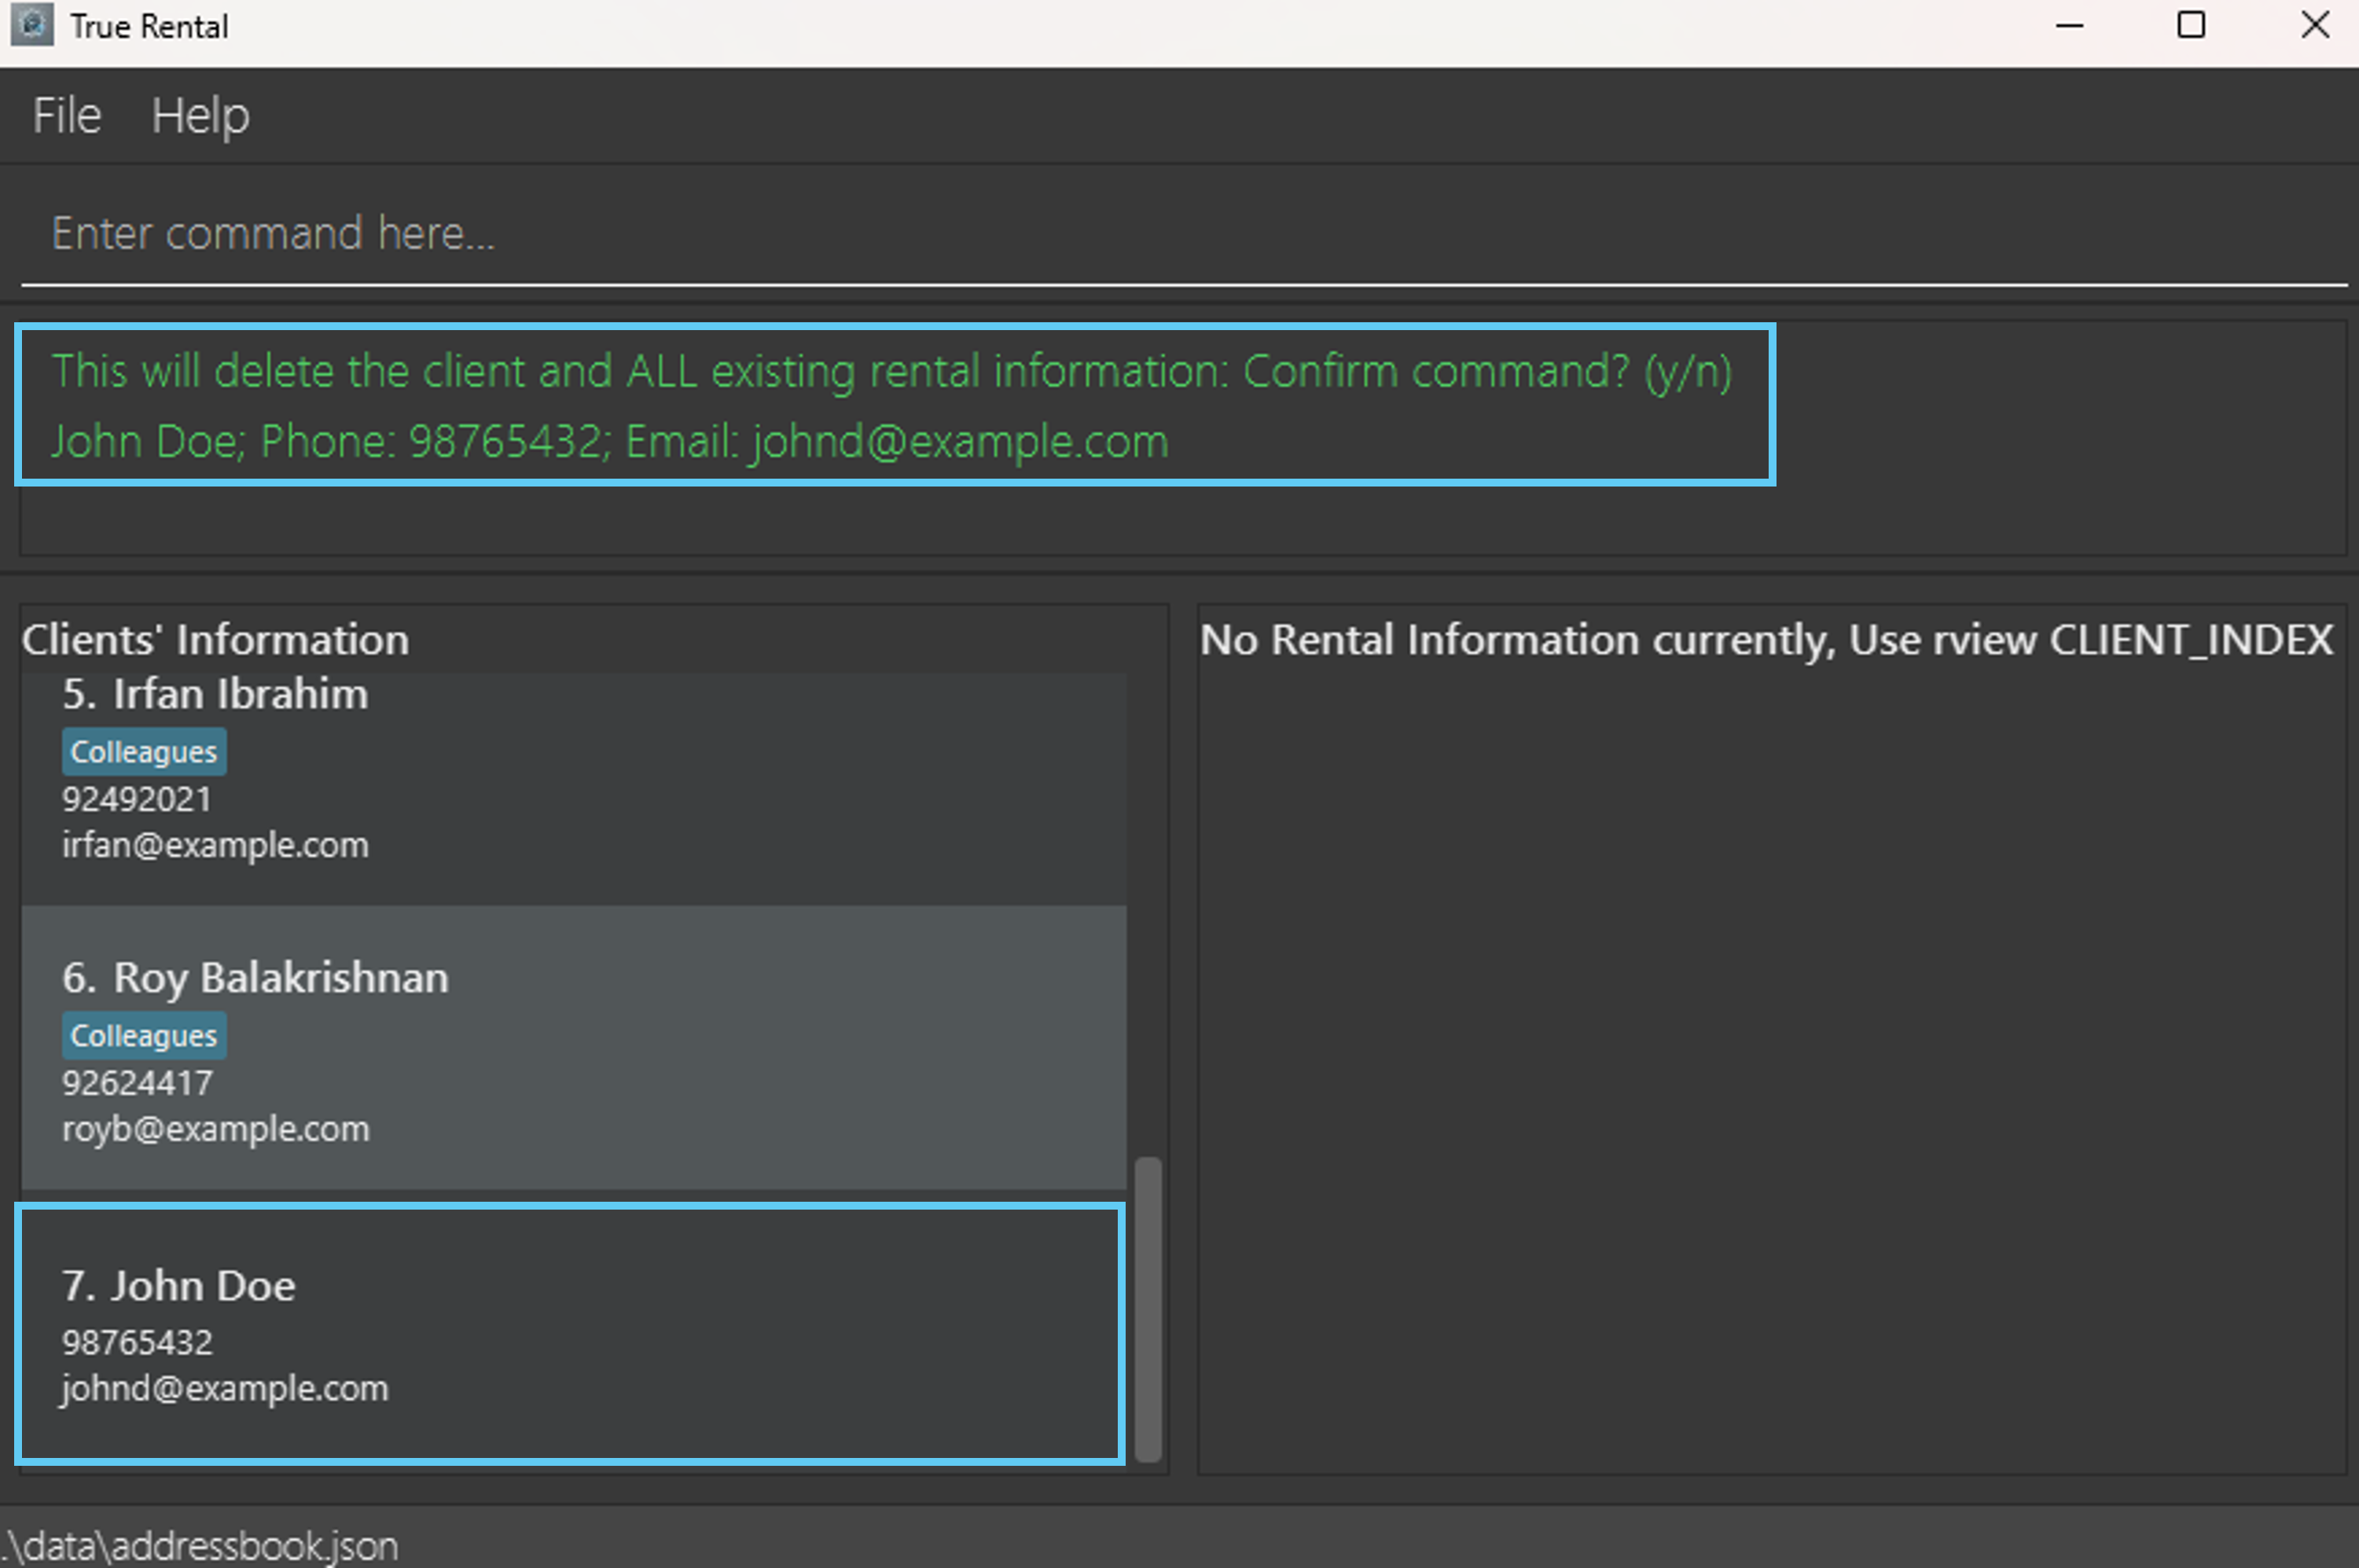2359x1568 pixels.
Task: Select the John Doe client card
Action: coord(570,1333)
